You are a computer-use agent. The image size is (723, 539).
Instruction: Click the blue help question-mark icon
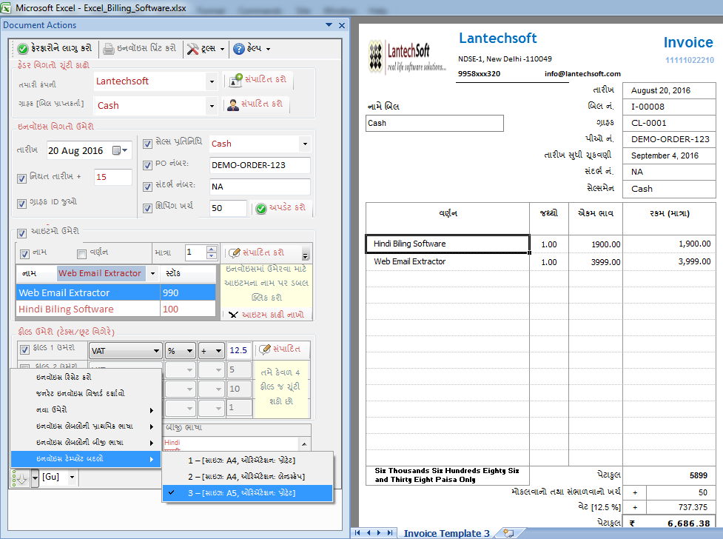click(238, 48)
